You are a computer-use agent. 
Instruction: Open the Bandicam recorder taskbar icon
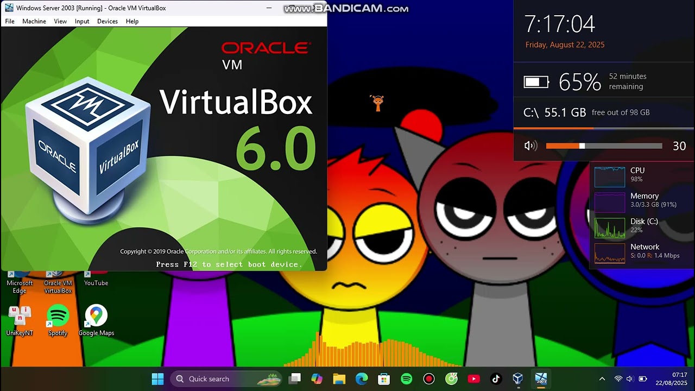[x=429, y=379]
